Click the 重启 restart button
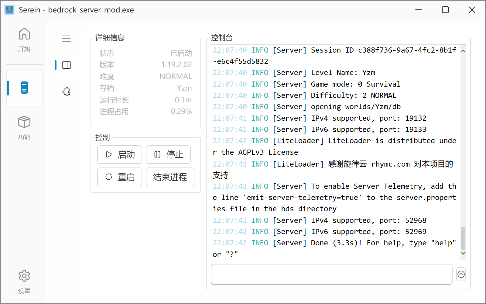Viewport: 486px width, 304px height. [x=120, y=177]
